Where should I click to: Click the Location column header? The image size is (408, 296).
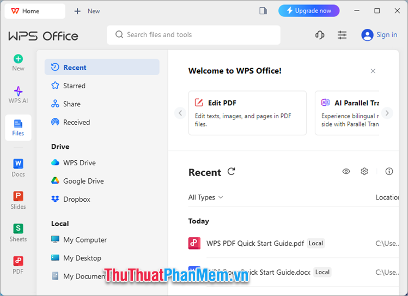387,197
